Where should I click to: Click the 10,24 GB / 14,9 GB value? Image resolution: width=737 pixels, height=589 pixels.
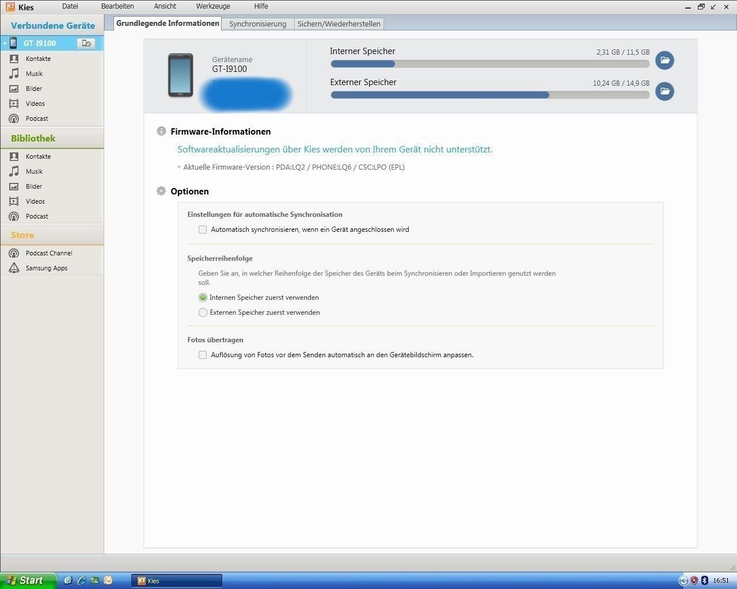621,83
